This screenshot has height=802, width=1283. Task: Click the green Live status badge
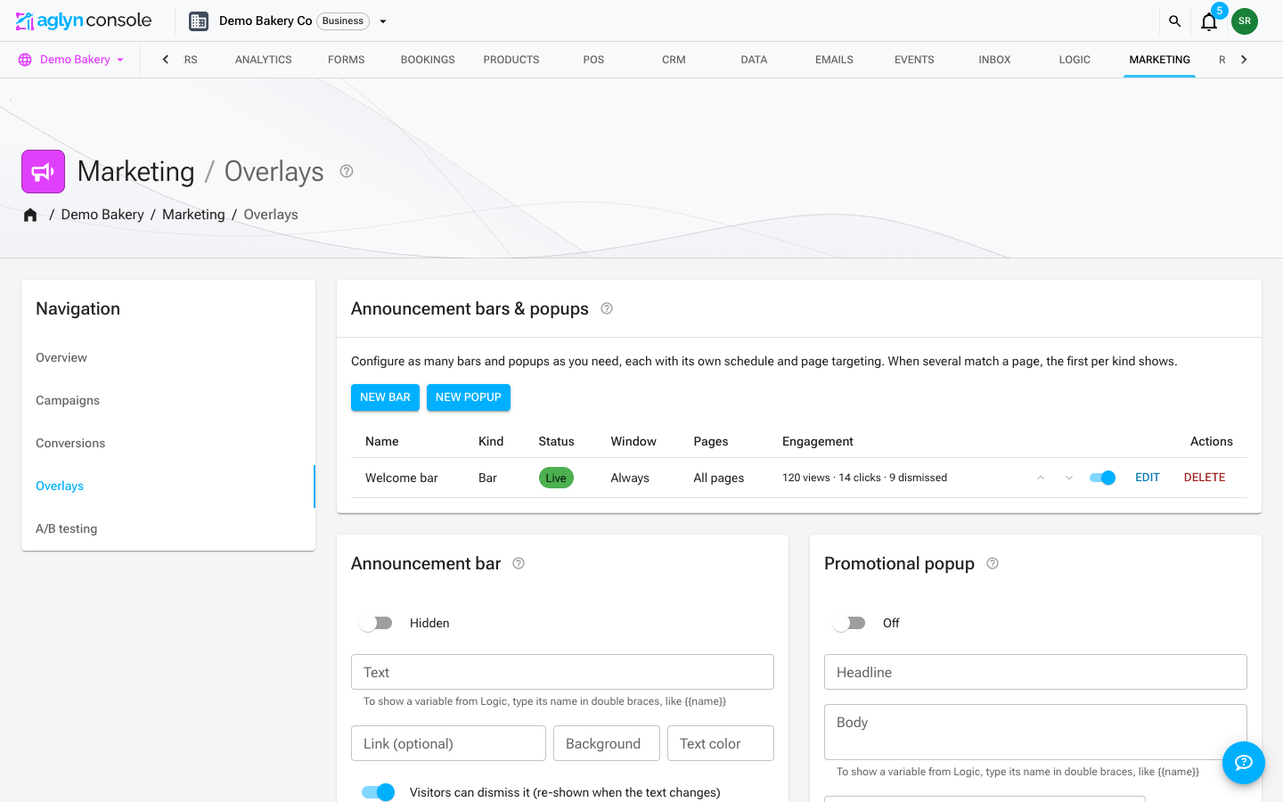click(x=556, y=478)
